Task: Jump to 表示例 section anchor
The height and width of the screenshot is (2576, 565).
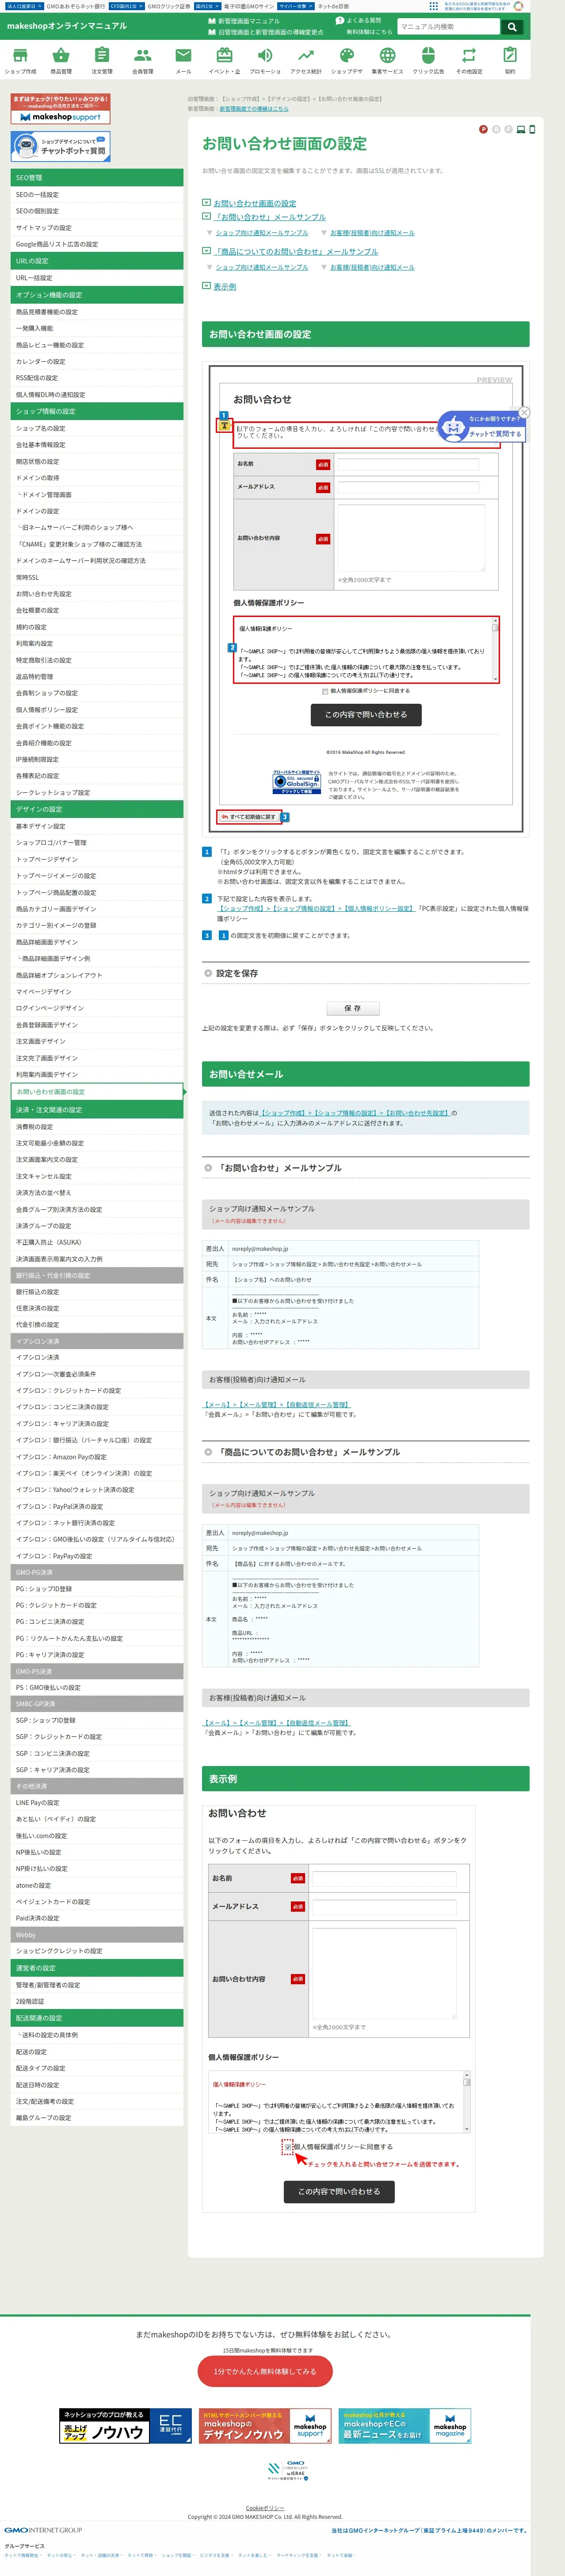Action: point(225,286)
